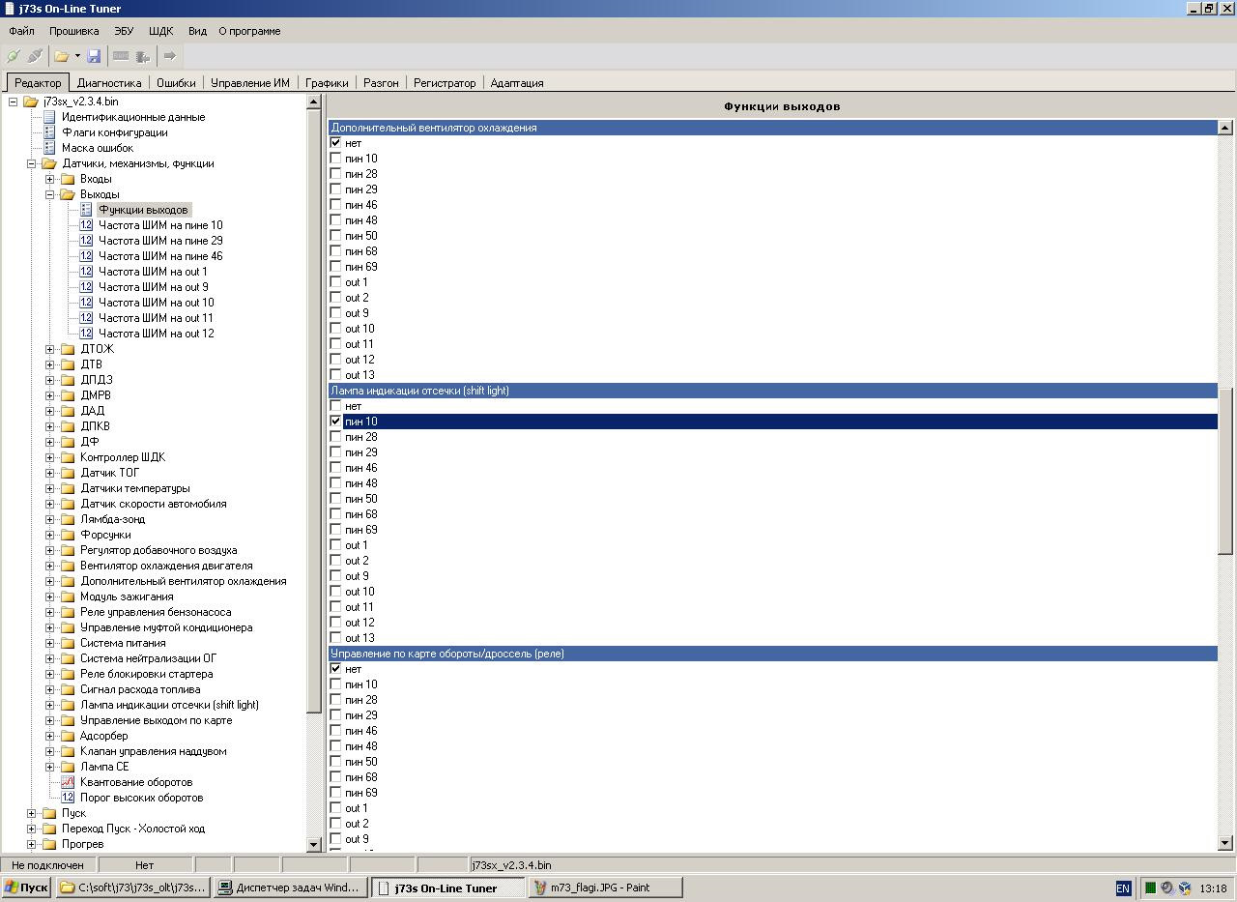
Task: Expand the Входы folder node
Action: pos(50,179)
